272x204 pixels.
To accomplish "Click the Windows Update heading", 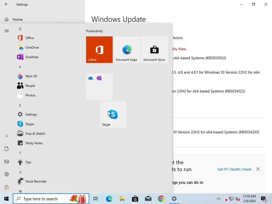I will click(x=118, y=19).
